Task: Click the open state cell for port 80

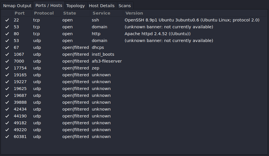Action: [x=67, y=34]
